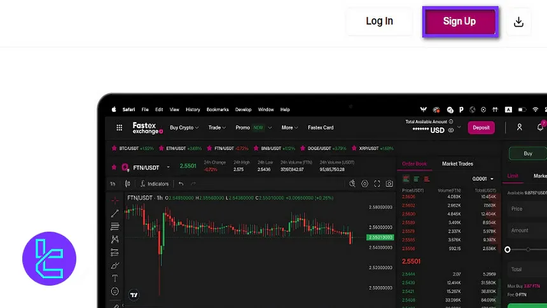Click the chart redo arrow

pos(193,184)
